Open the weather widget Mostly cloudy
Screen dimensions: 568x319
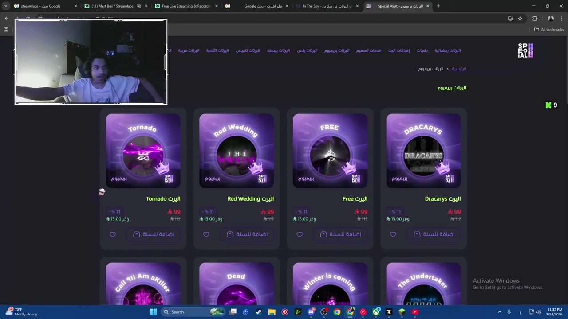tap(22, 312)
